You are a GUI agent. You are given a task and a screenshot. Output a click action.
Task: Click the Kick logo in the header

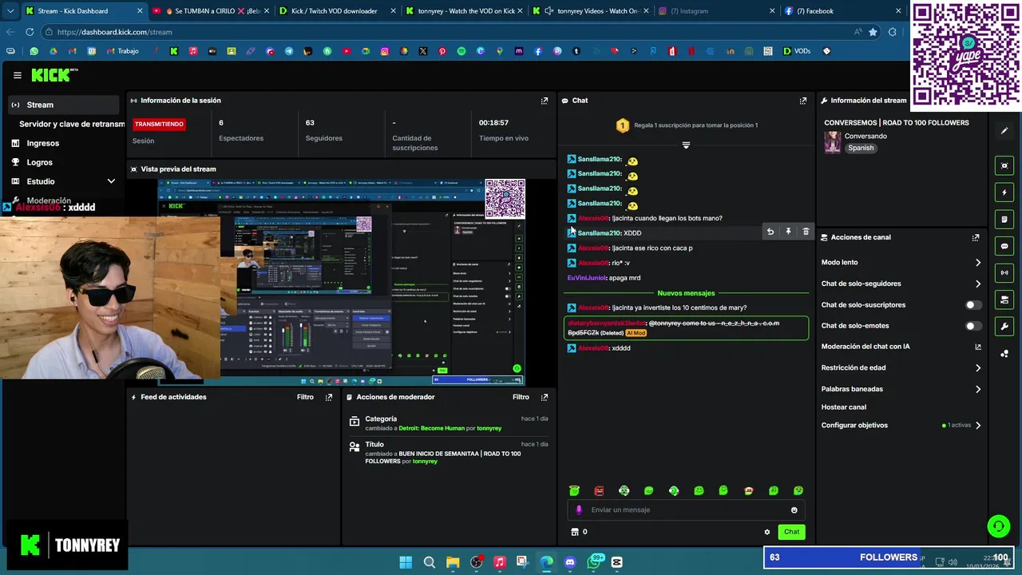coord(54,75)
